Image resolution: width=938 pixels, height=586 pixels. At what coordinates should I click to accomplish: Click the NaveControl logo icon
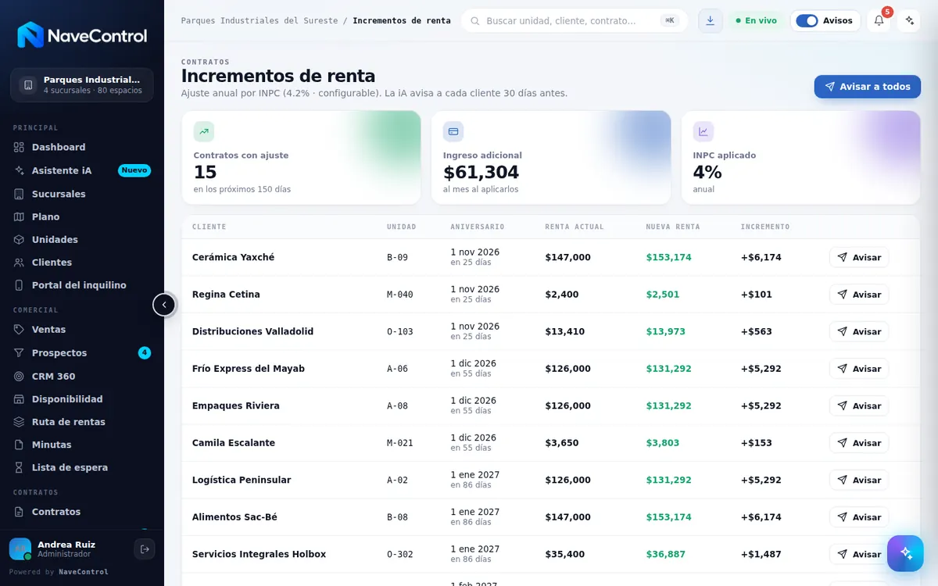tap(30, 35)
